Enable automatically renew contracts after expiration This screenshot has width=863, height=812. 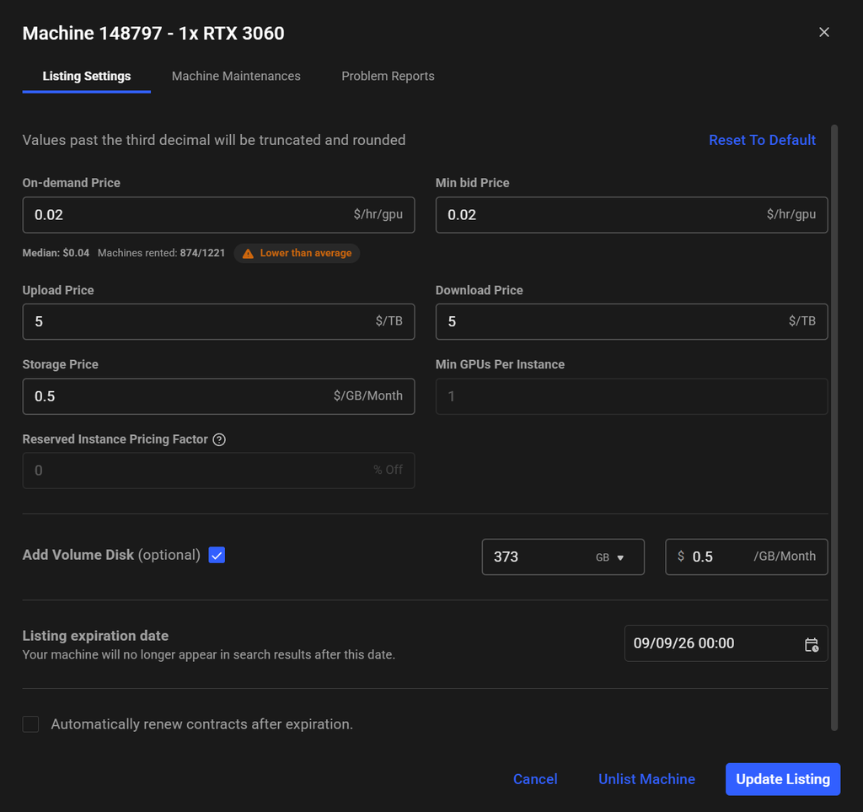(31, 724)
